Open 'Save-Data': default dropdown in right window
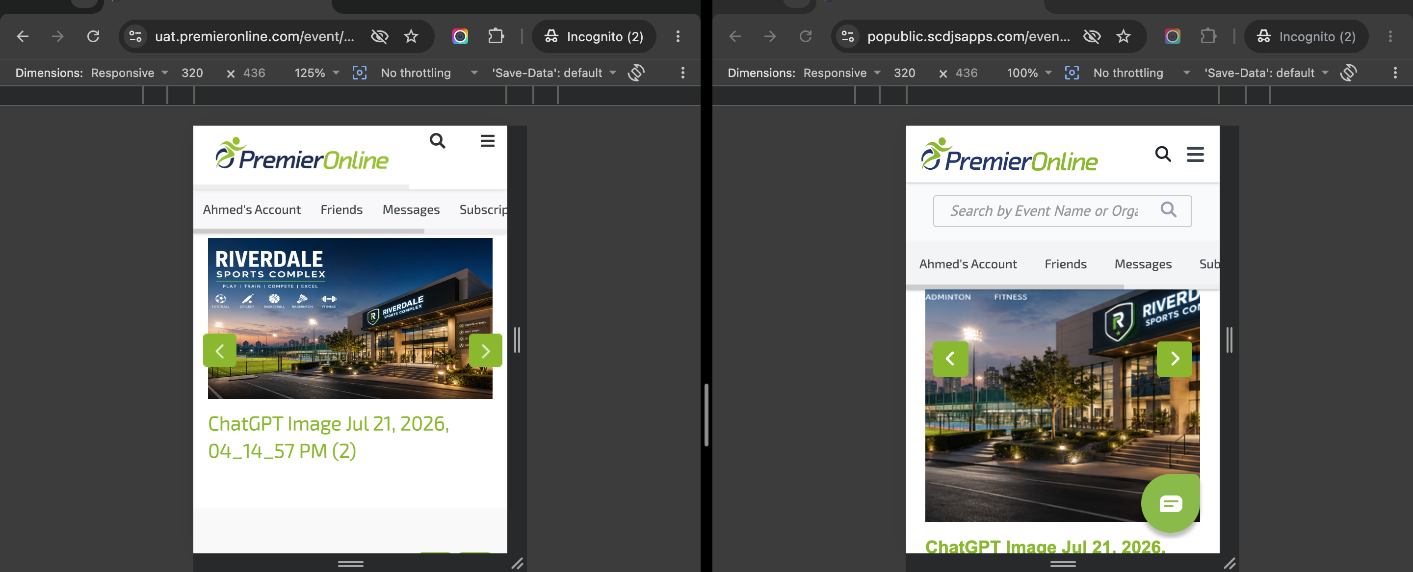 point(1266,73)
